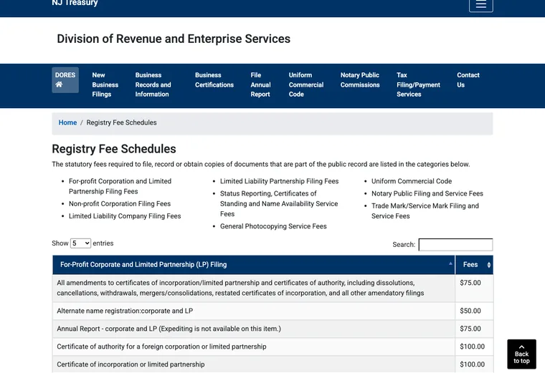
Task: Select the Annual Report corporate and LP row
Action: pos(272,329)
